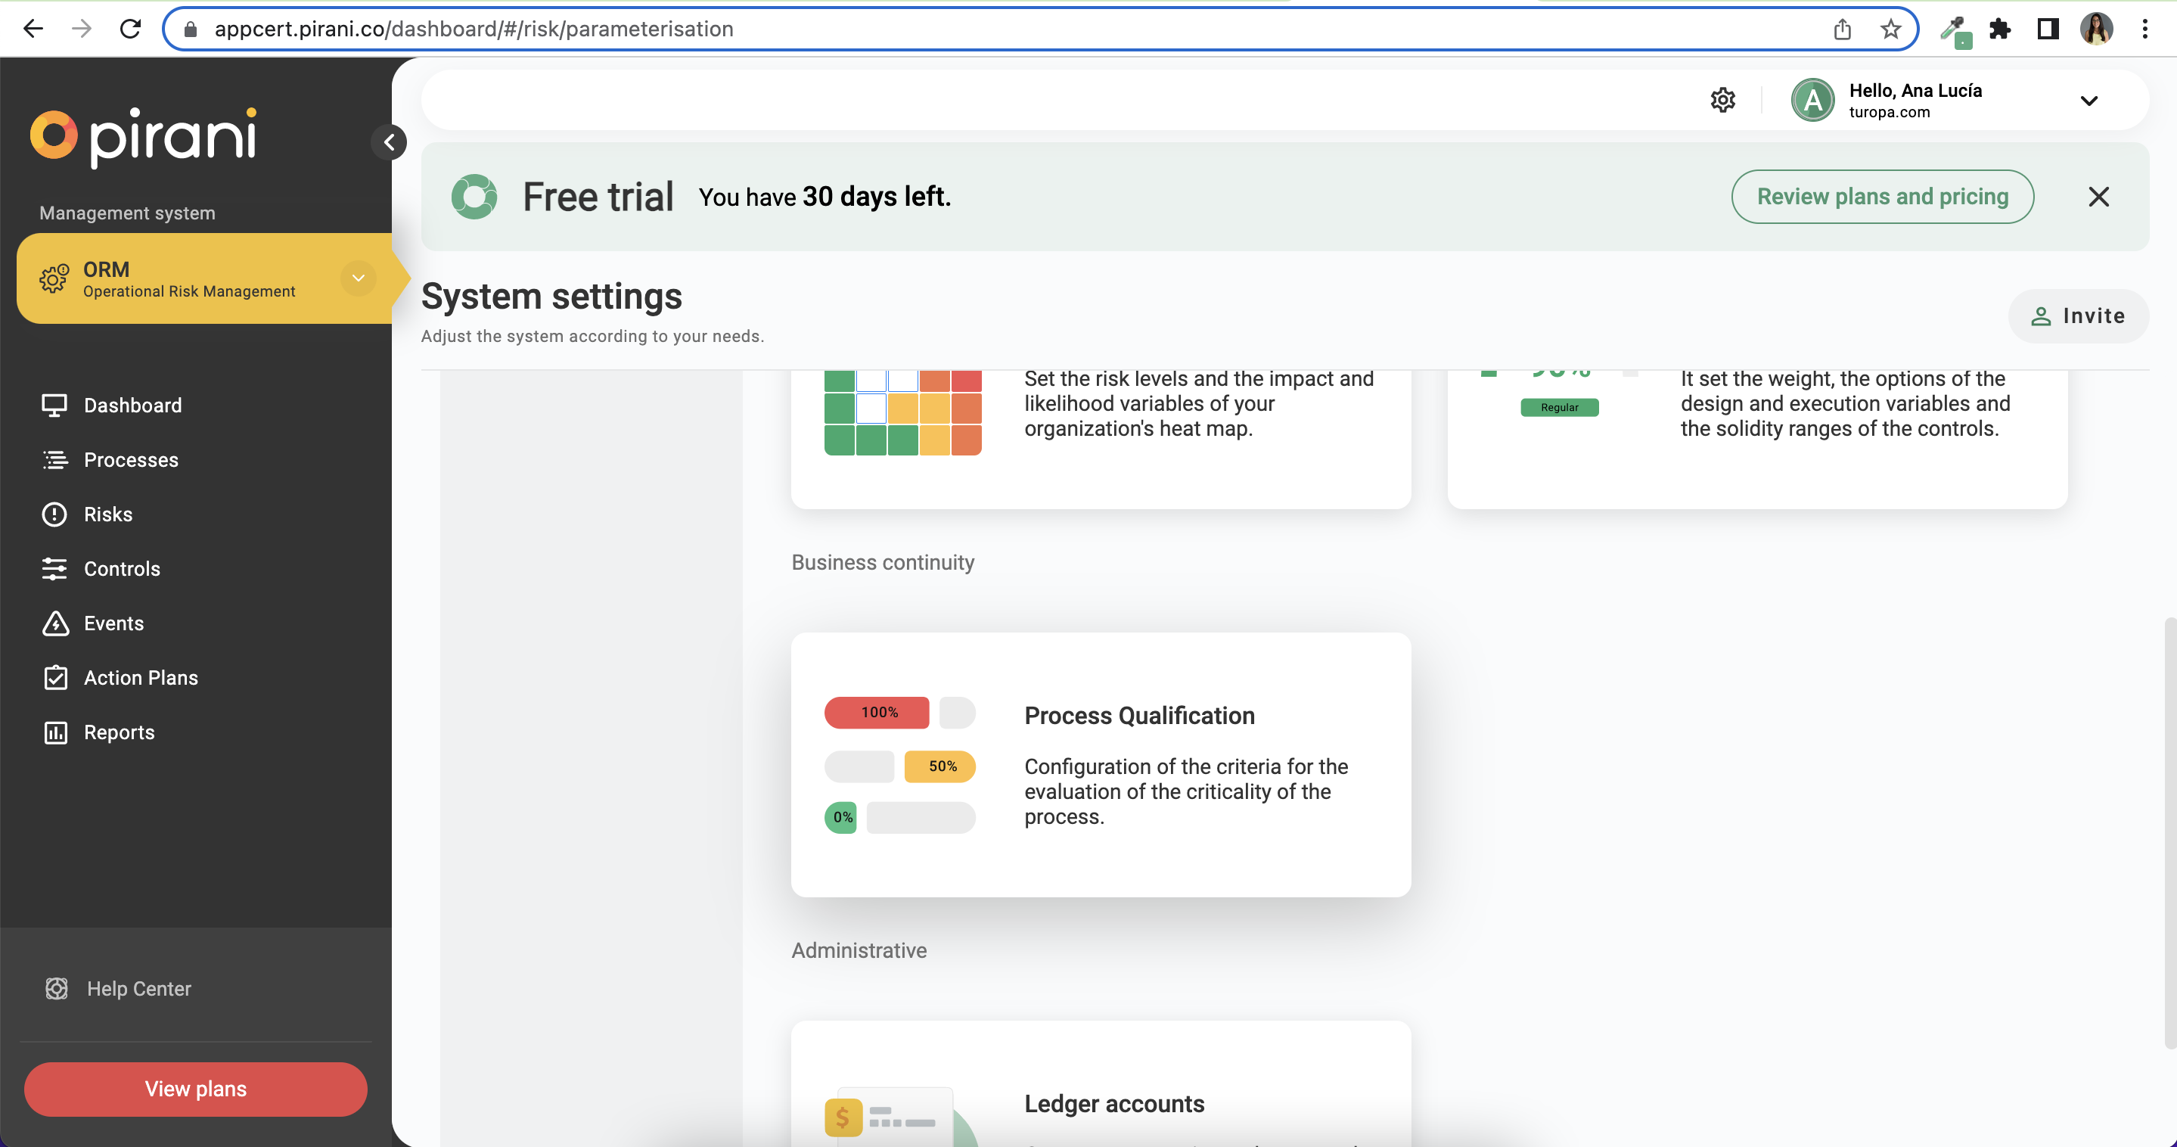Click the settings gear icon in header

coord(1722,101)
